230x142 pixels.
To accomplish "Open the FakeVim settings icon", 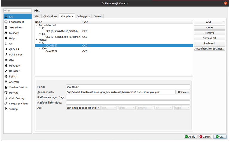I will point(6,33).
